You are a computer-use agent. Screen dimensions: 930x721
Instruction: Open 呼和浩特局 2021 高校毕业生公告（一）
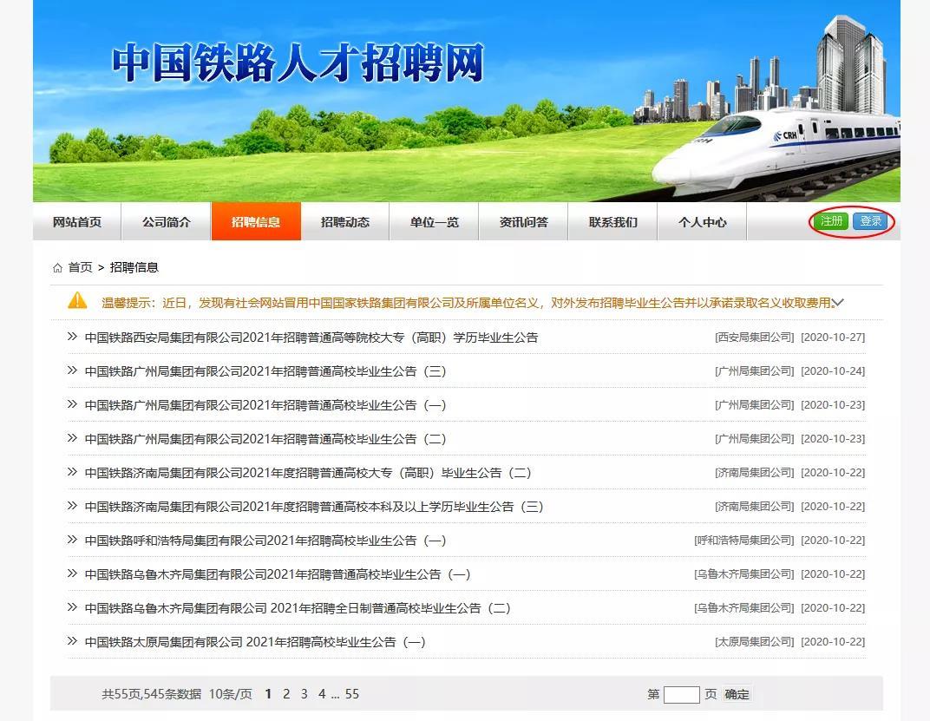coord(265,541)
